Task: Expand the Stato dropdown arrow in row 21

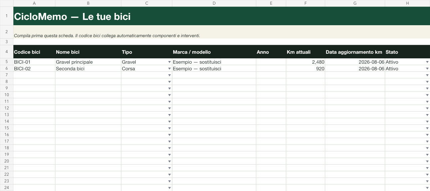Action: [427, 168]
